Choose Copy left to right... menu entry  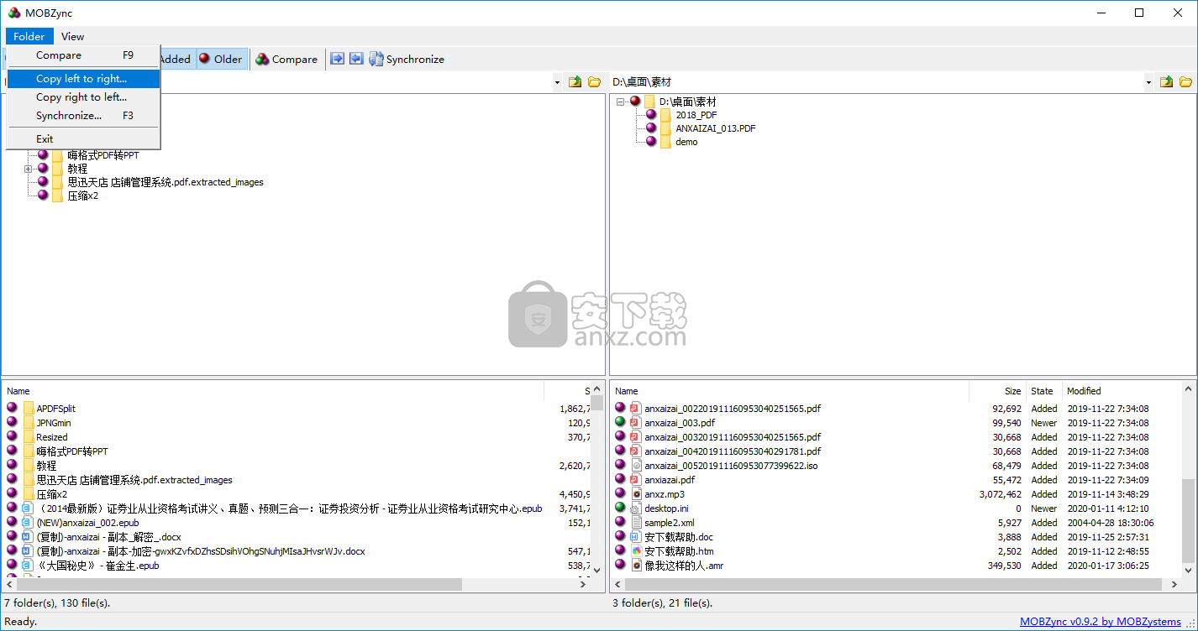(83, 79)
